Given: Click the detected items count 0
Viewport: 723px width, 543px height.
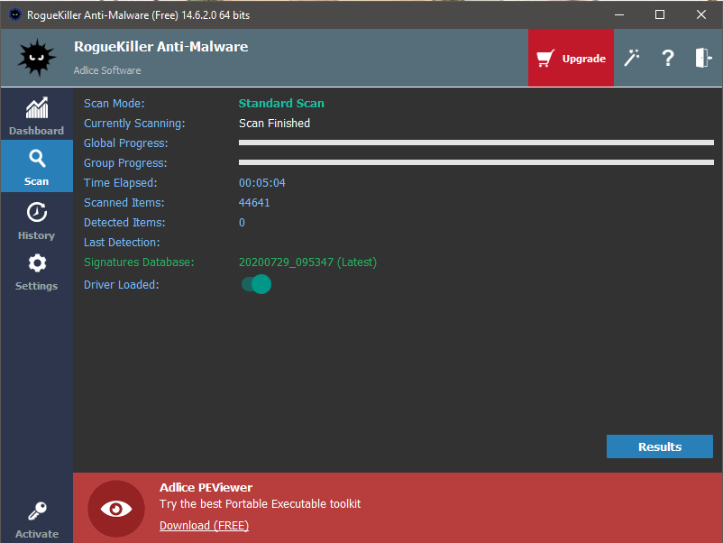Looking at the screenshot, I should coord(242,223).
